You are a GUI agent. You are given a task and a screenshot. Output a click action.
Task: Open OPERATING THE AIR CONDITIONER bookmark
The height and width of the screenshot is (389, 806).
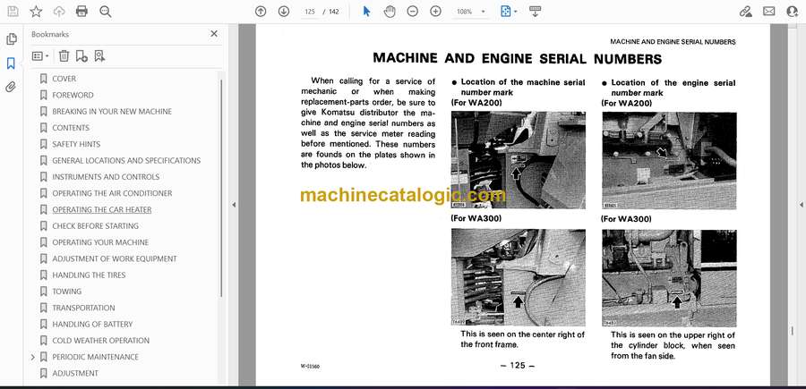click(112, 193)
